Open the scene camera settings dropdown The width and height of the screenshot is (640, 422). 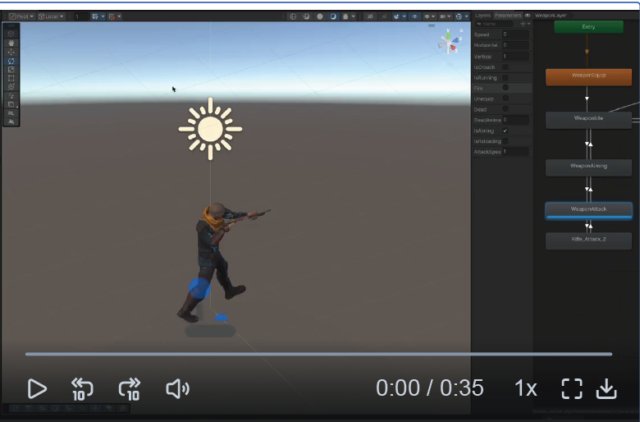[x=446, y=16]
